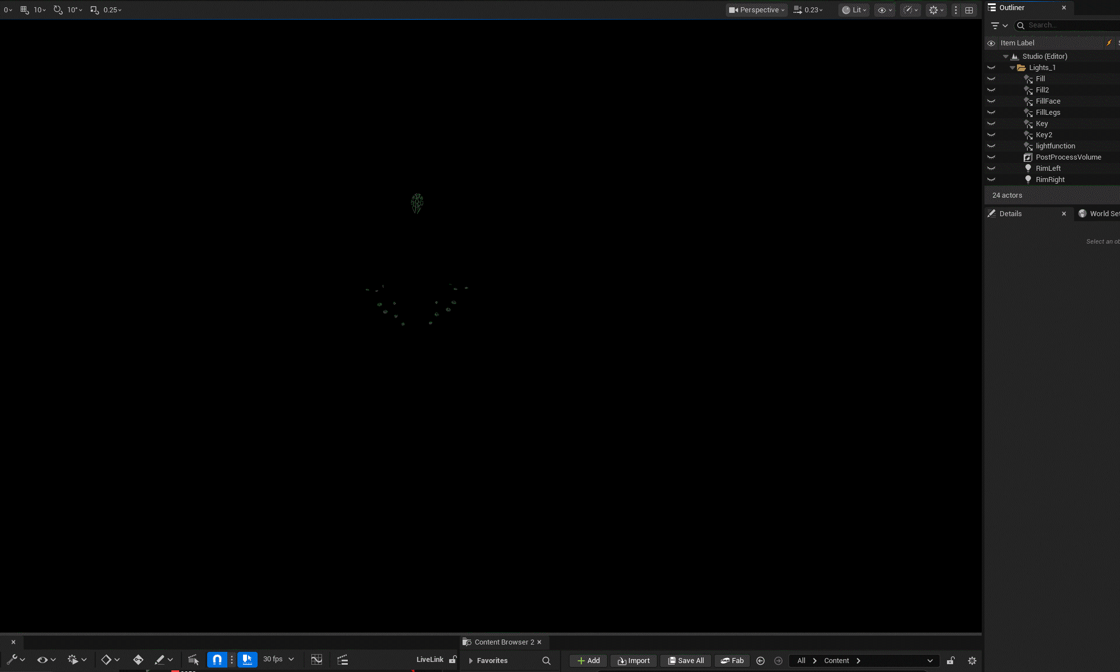Click the LiveLink button
Viewport: 1120px width, 672px height.
[430, 660]
